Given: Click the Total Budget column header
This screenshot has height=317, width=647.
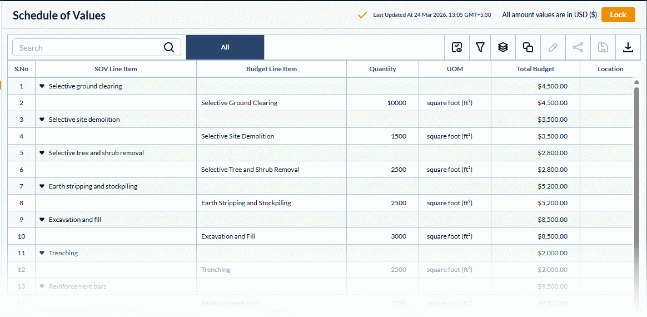Looking at the screenshot, I should click(x=535, y=69).
